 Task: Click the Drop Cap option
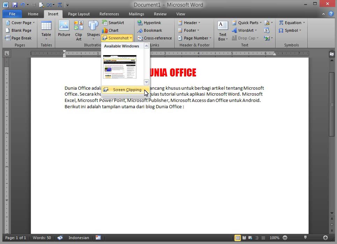[245, 38]
